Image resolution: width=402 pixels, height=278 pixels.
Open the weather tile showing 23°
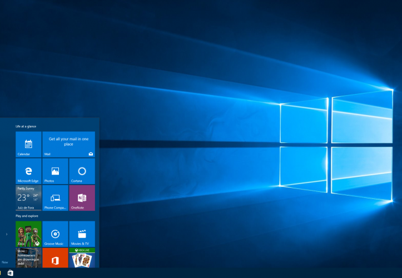click(28, 198)
